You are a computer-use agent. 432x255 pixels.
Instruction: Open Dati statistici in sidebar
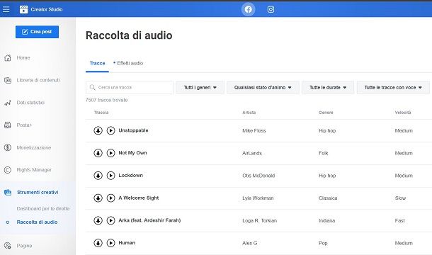click(x=30, y=103)
